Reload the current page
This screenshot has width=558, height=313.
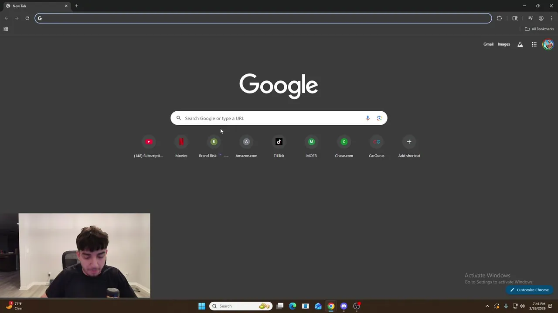27,18
